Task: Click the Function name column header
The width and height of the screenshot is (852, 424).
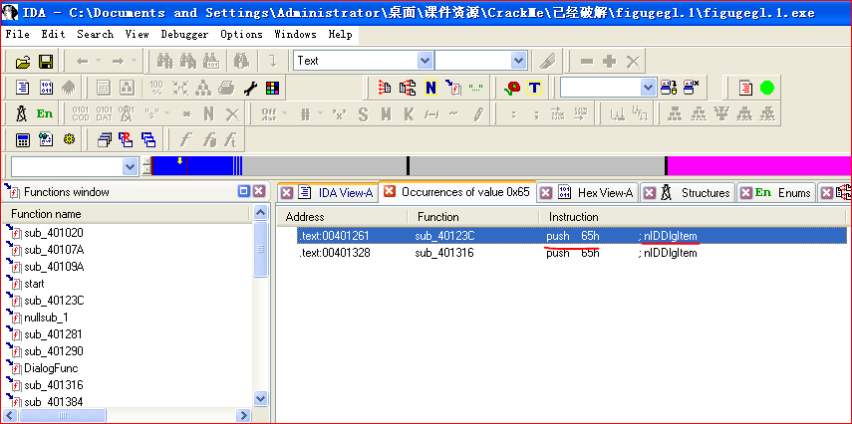Action: coord(127,214)
